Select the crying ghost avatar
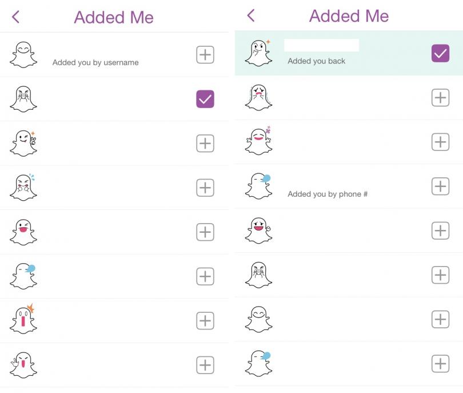The width and height of the screenshot is (463, 393). [x=258, y=97]
